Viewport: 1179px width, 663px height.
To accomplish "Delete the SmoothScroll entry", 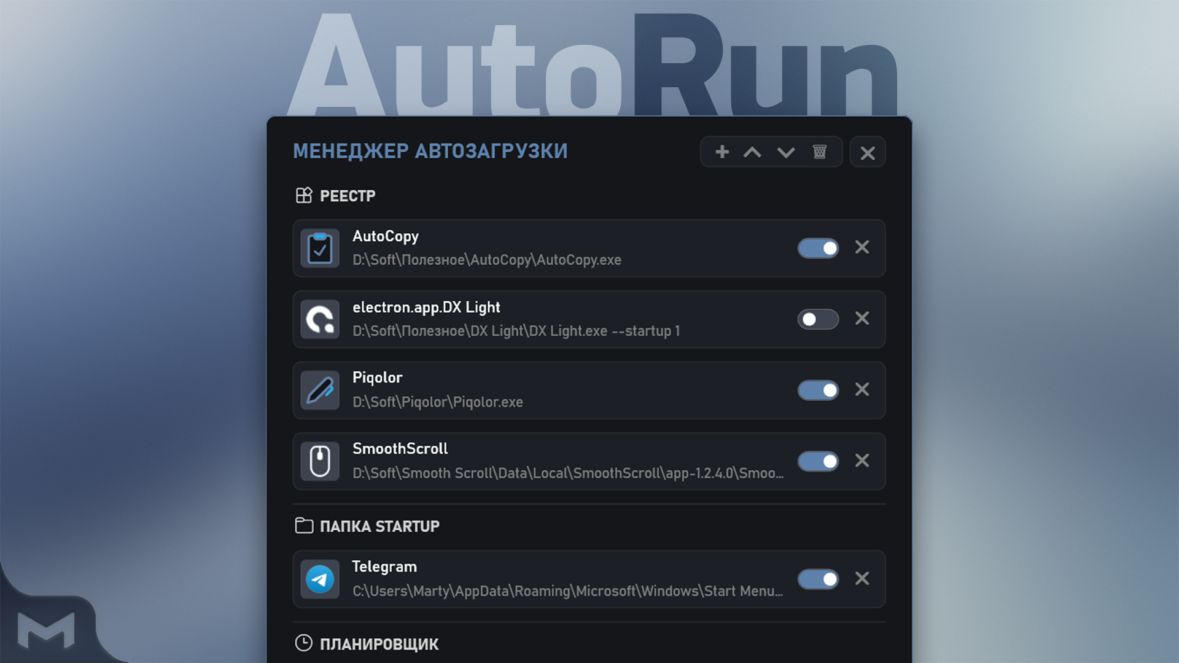I will (862, 460).
